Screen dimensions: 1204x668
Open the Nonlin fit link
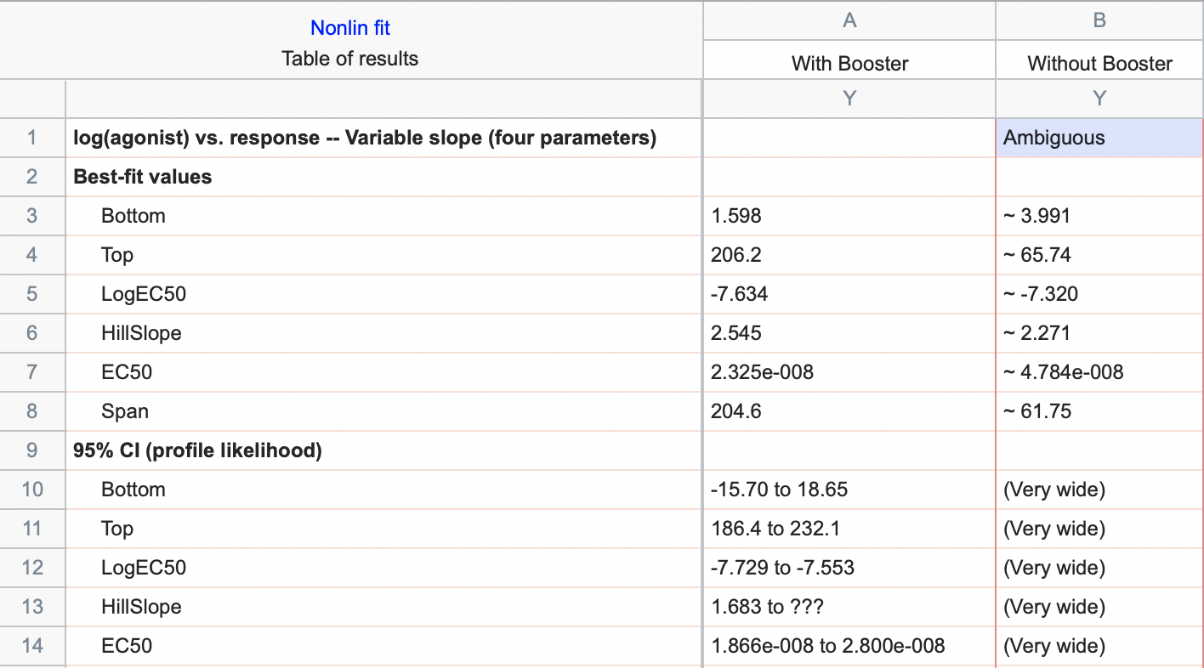pos(350,28)
